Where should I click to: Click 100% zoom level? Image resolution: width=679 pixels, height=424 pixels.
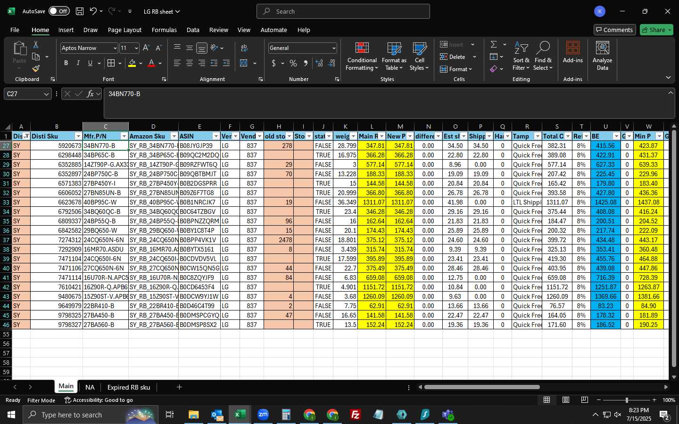[x=669, y=400]
